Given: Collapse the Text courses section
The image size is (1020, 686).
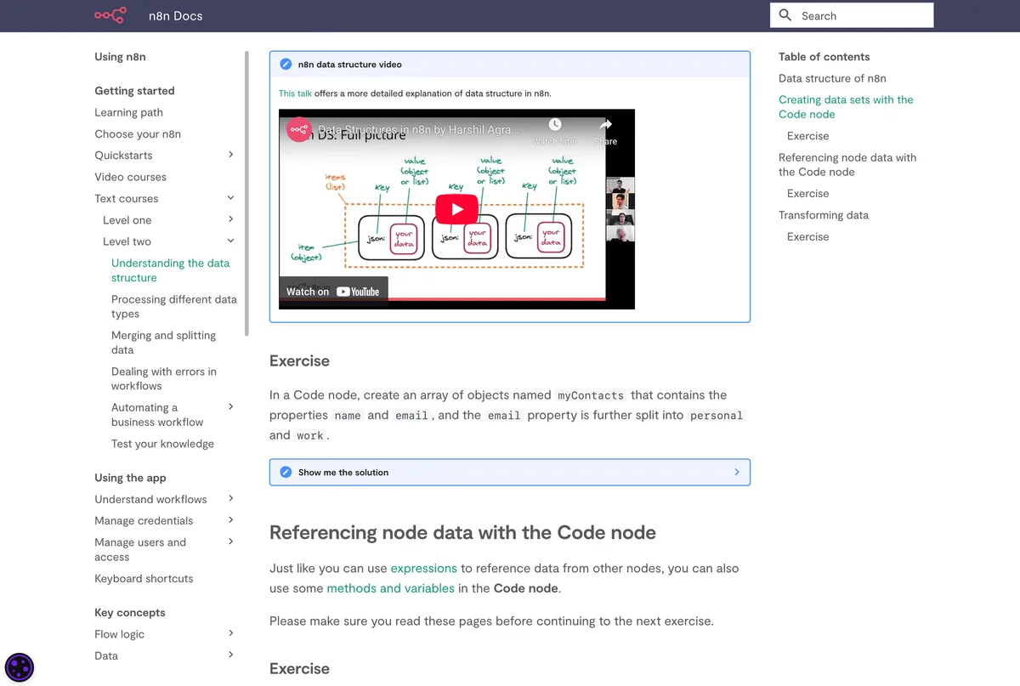Looking at the screenshot, I should coord(231,198).
